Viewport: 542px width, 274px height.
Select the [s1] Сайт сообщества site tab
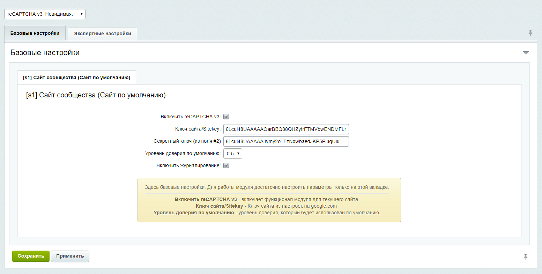pos(76,77)
